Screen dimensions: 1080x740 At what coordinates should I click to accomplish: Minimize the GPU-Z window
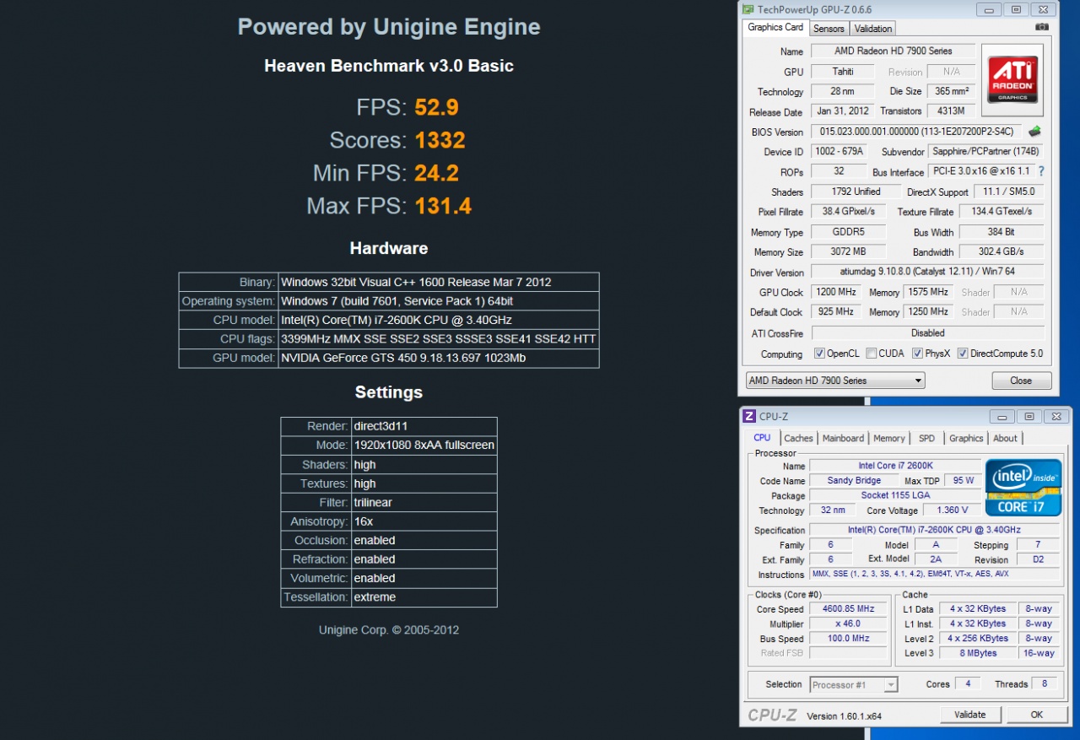[x=990, y=9]
